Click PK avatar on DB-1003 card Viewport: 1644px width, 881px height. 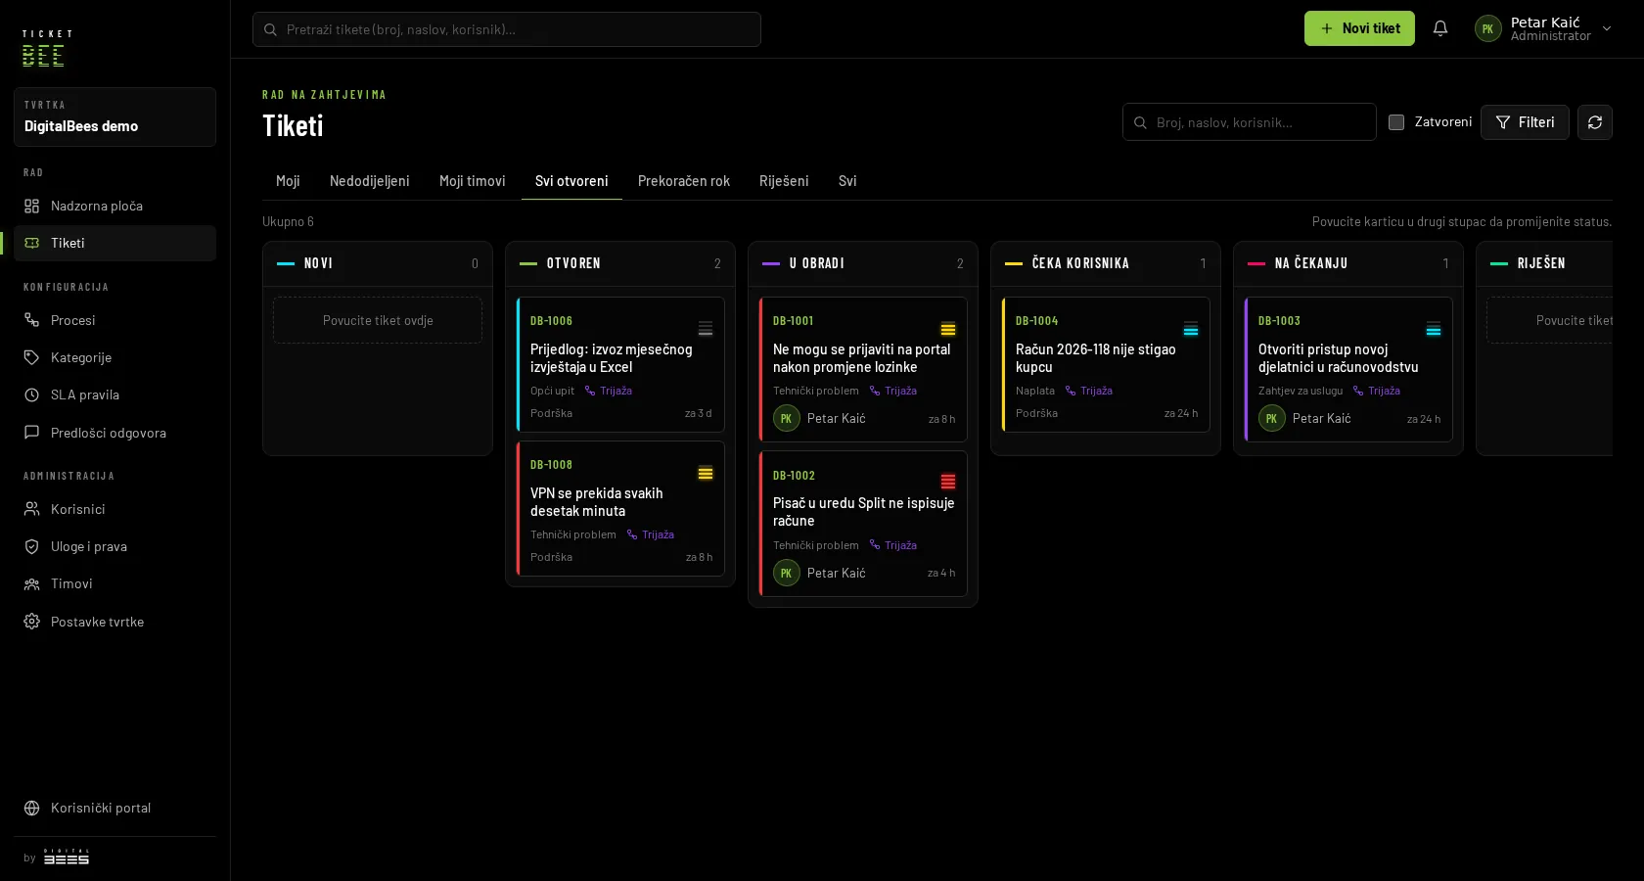pos(1271,418)
